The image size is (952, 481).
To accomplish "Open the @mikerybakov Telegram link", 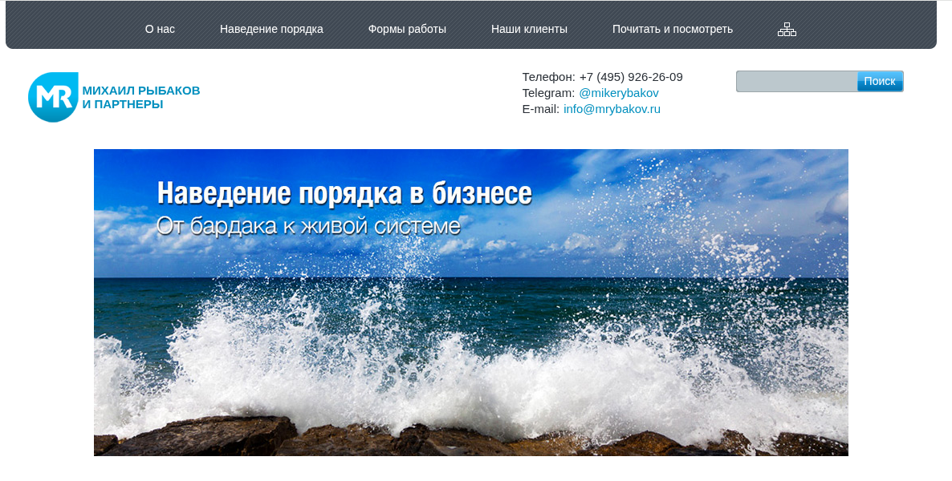I will click(x=618, y=93).
